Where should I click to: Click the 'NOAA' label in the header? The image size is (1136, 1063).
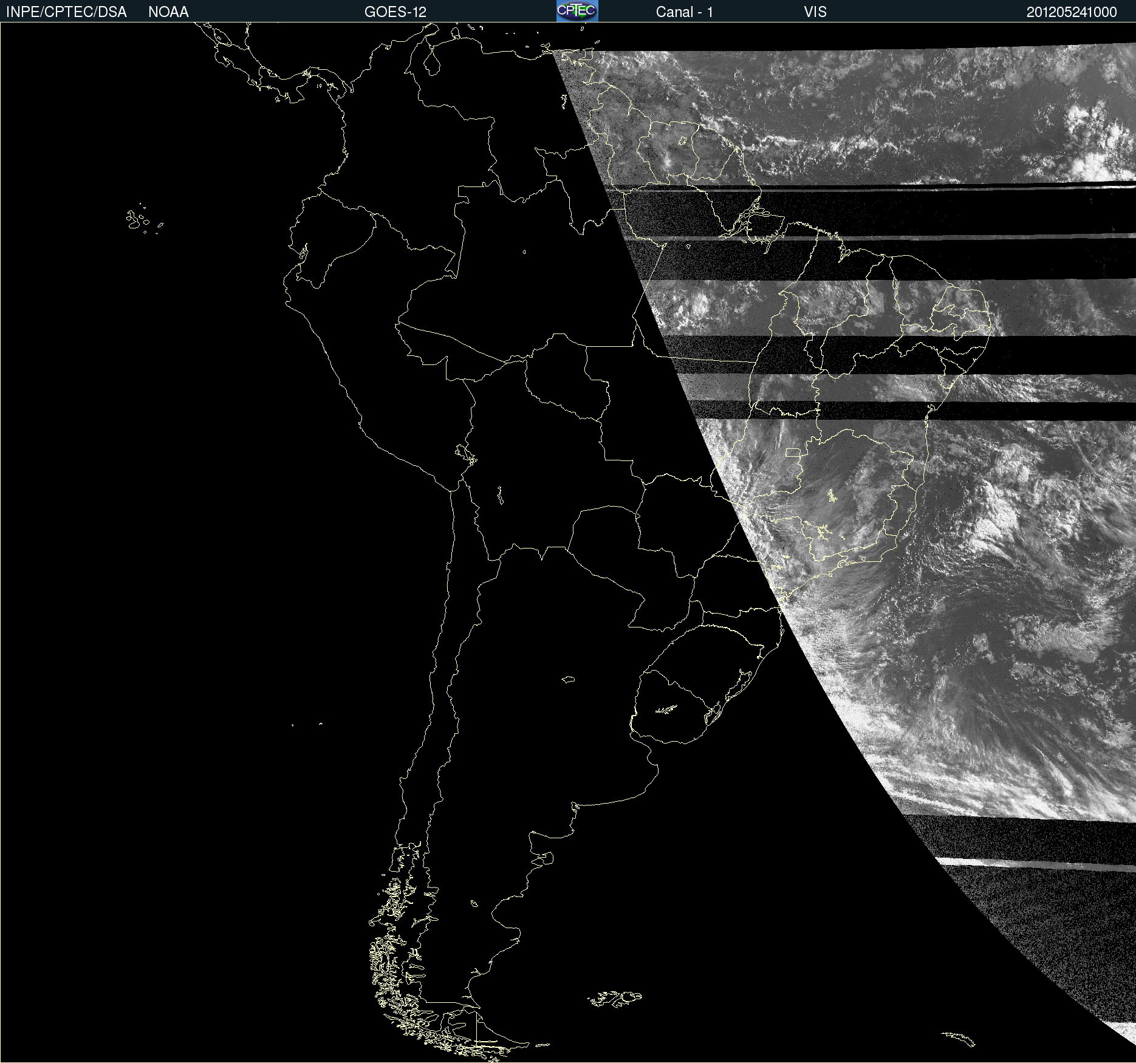[x=168, y=12]
